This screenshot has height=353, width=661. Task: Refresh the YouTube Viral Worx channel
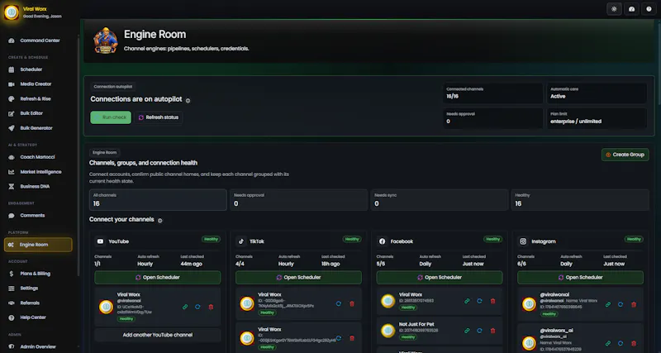pos(197,307)
